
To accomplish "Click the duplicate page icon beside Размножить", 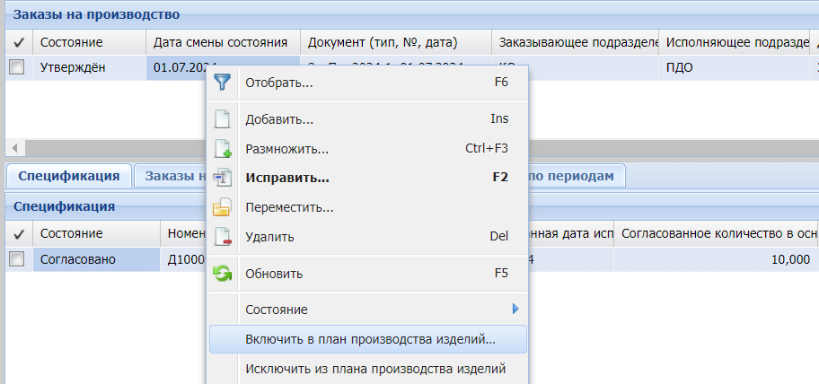I will [222, 149].
